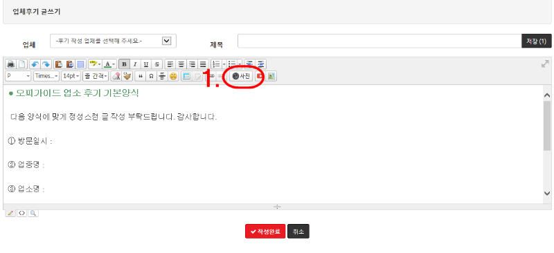Image resolution: width=554 pixels, height=253 pixels.
Task: Click the Select all icon
Action: (81, 64)
